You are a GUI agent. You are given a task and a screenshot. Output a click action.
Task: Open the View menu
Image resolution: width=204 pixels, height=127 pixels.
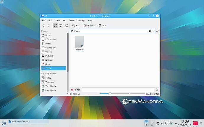pos(58,20)
